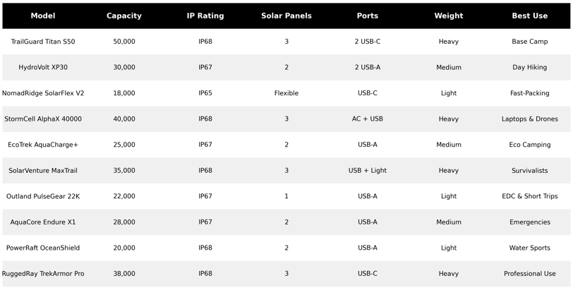Click the Solar Panels header
The image size is (573, 290).
286,16
